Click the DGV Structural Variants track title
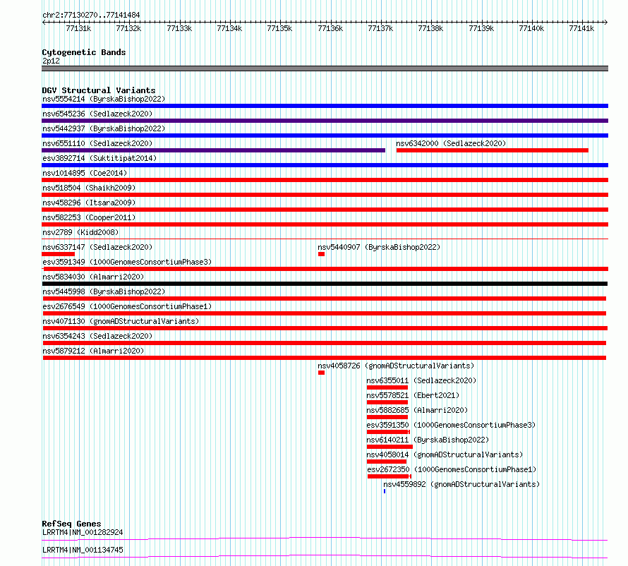This screenshot has width=628, height=566. [x=99, y=90]
